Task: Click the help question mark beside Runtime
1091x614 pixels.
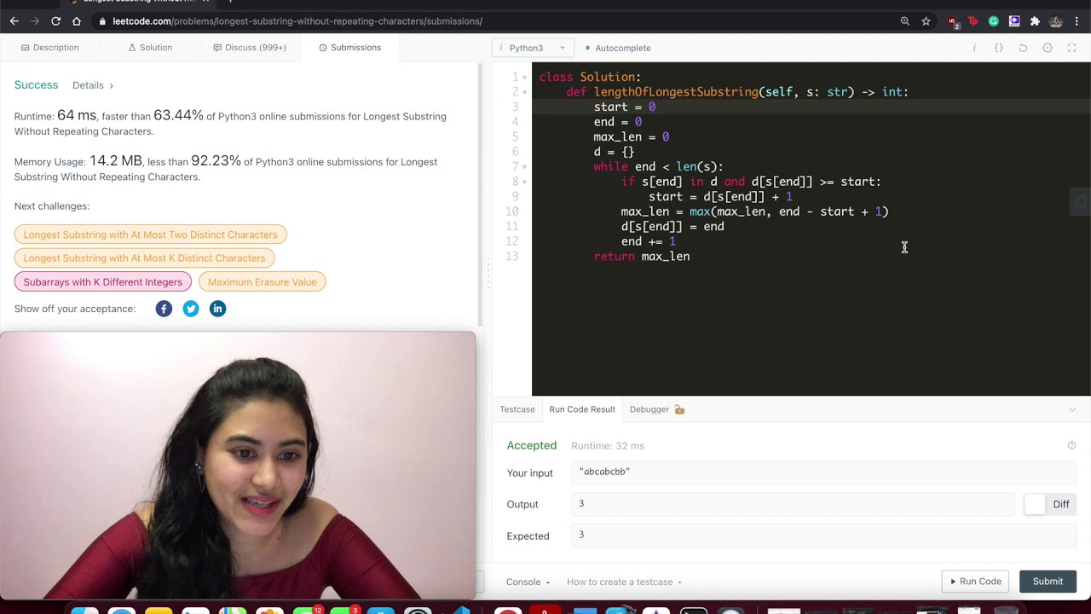Action: tap(1071, 445)
